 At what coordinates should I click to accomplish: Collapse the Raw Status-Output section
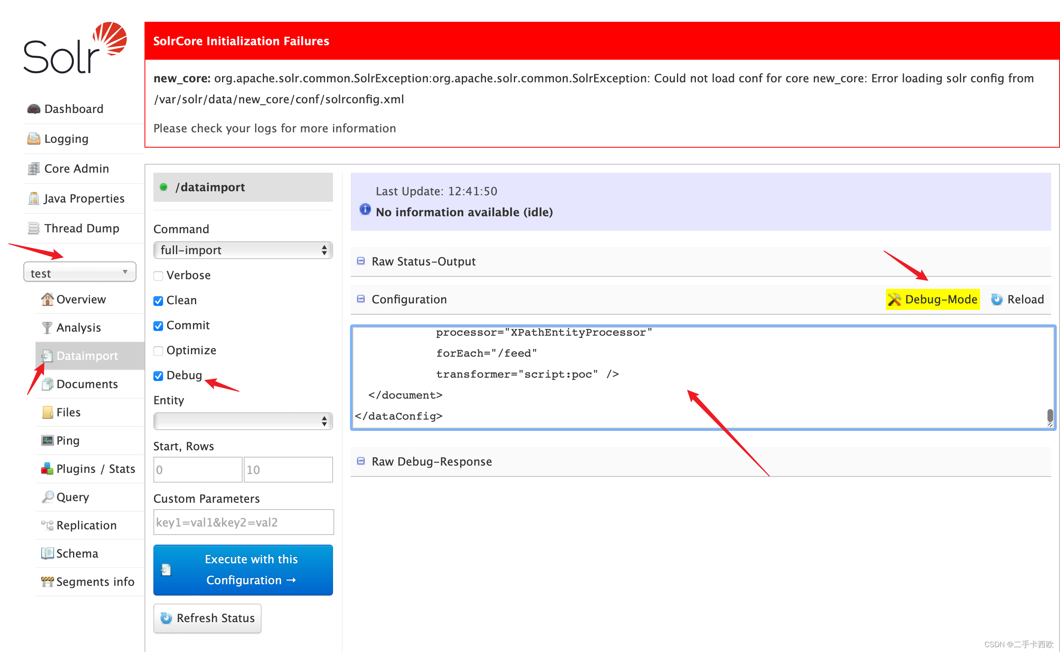[x=361, y=261]
